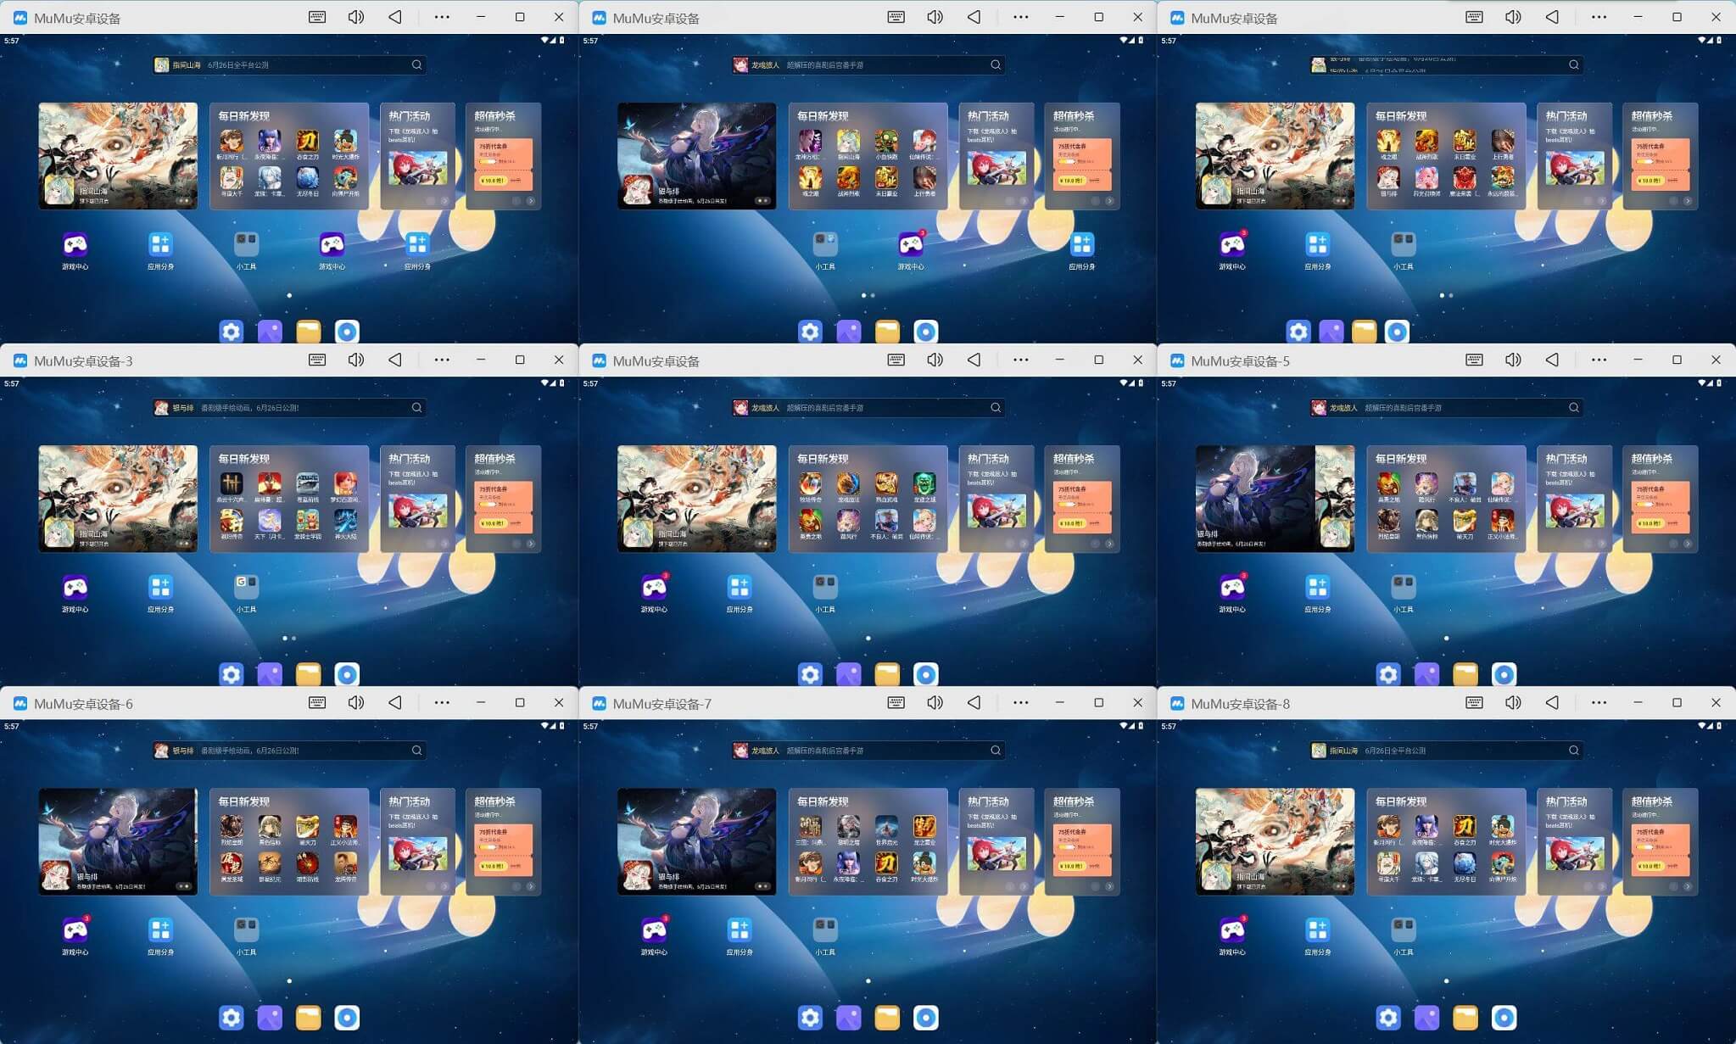1736x1044 pixels.
Task: Open the more (...) menu in MuMu安卓设备-7
Action: (1020, 702)
